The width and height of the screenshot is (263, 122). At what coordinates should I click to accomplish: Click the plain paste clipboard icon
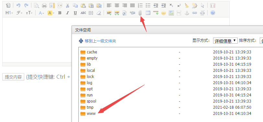click(x=83, y=6)
